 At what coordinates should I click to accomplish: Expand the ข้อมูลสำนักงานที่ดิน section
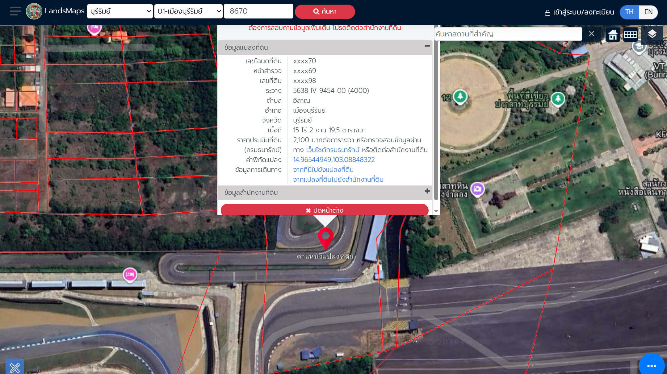(x=427, y=191)
